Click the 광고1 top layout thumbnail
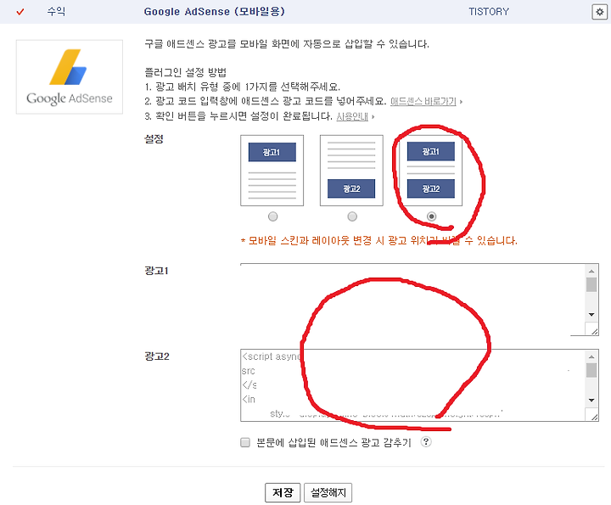 [x=272, y=171]
